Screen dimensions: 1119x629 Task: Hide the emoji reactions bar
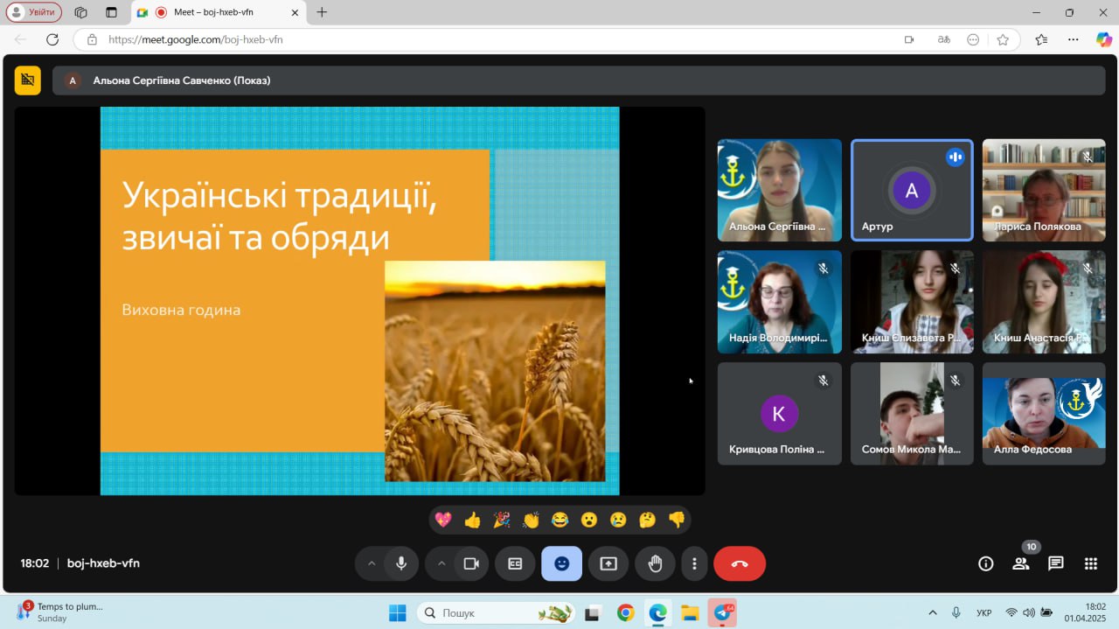coord(561,563)
